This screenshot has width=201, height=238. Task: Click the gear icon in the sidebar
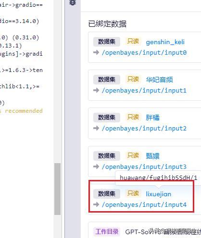click(73, 2)
